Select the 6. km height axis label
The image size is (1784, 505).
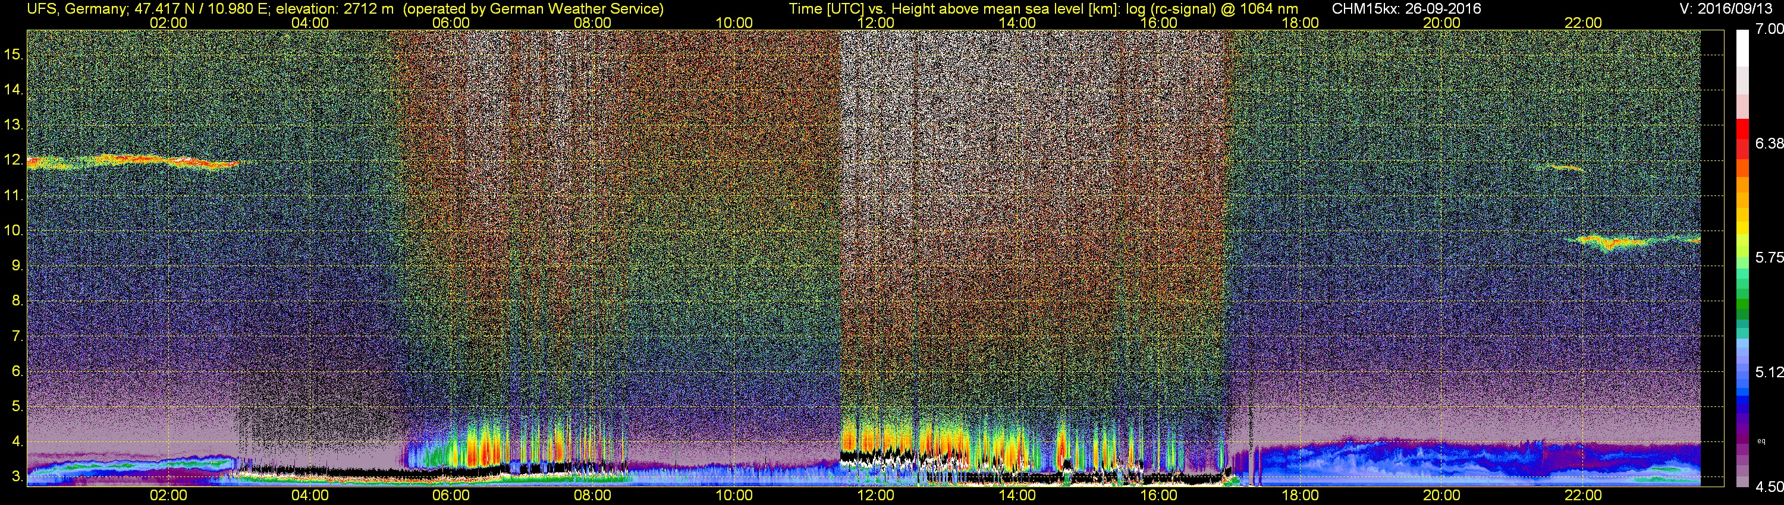click(x=17, y=371)
